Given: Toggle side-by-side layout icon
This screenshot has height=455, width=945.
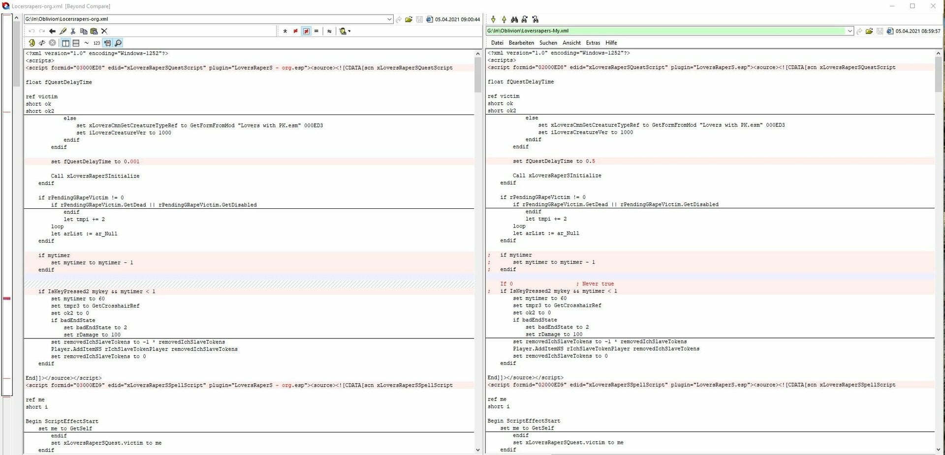Looking at the screenshot, I should (65, 43).
